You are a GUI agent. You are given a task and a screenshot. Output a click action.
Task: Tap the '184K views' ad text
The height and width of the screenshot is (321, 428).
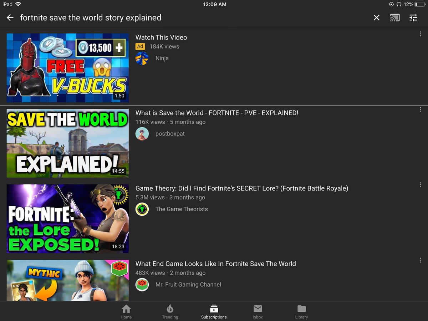(164, 46)
